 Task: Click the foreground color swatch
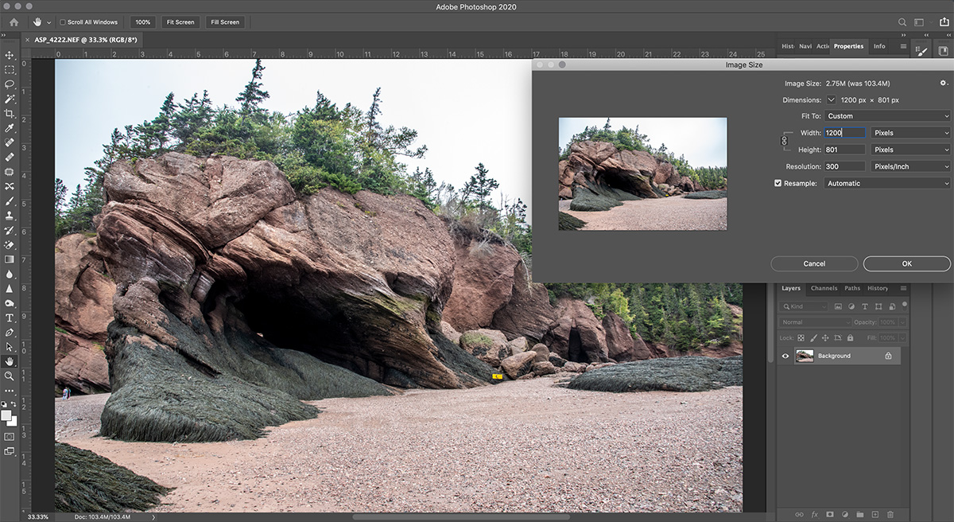click(6, 416)
